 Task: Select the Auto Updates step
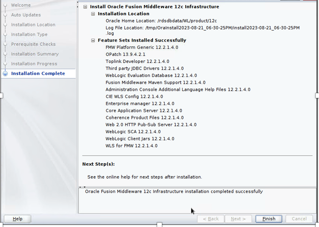(x=26, y=15)
